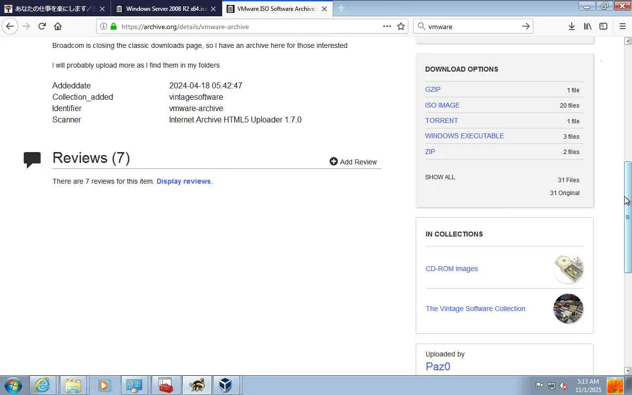The image size is (632, 395).
Task: Toggle the sidebar view
Action: click(603, 27)
